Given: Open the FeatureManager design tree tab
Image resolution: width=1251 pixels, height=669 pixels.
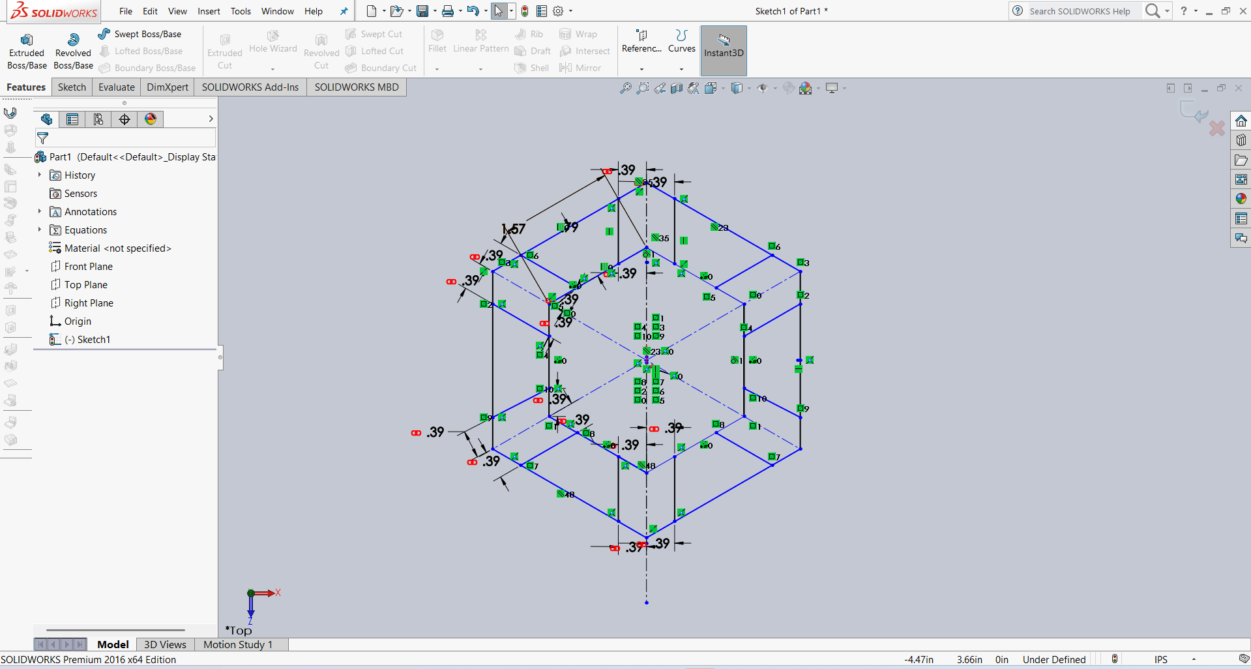Looking at the screenshot, I should tap(46, 119).
